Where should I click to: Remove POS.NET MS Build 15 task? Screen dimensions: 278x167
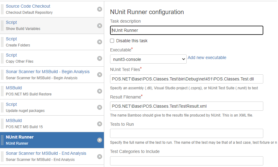click(100, 124)
